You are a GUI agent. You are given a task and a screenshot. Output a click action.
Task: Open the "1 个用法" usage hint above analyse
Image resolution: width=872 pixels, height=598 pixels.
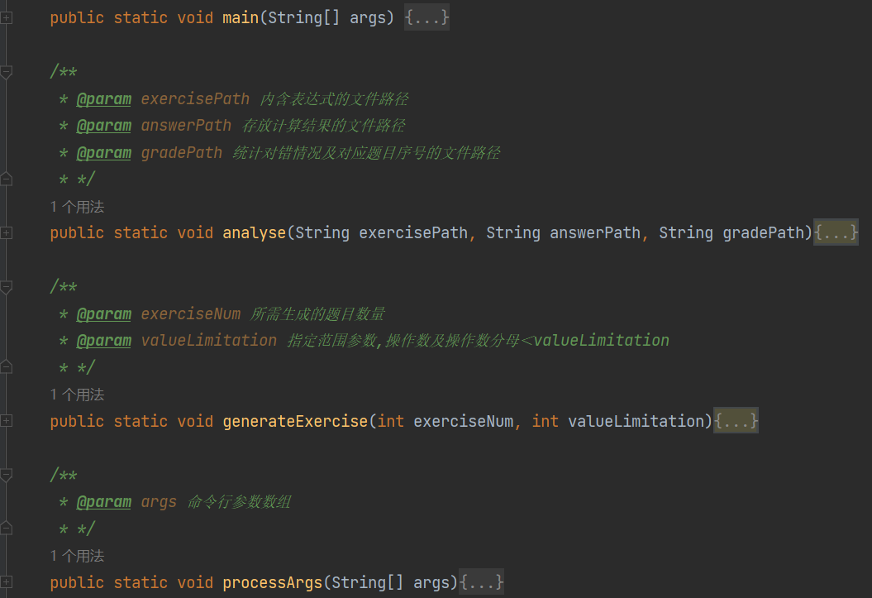coord(77,207)
